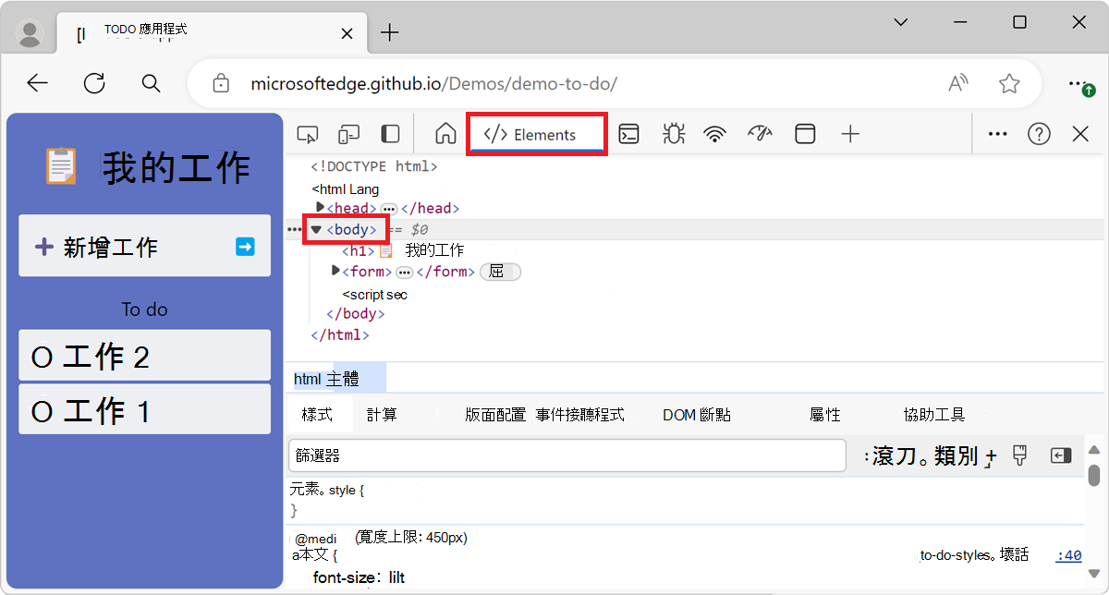Open the Performance gauge icon

[759, 133]
